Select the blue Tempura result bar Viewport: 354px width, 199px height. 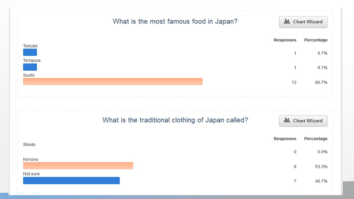pos(30,67)
